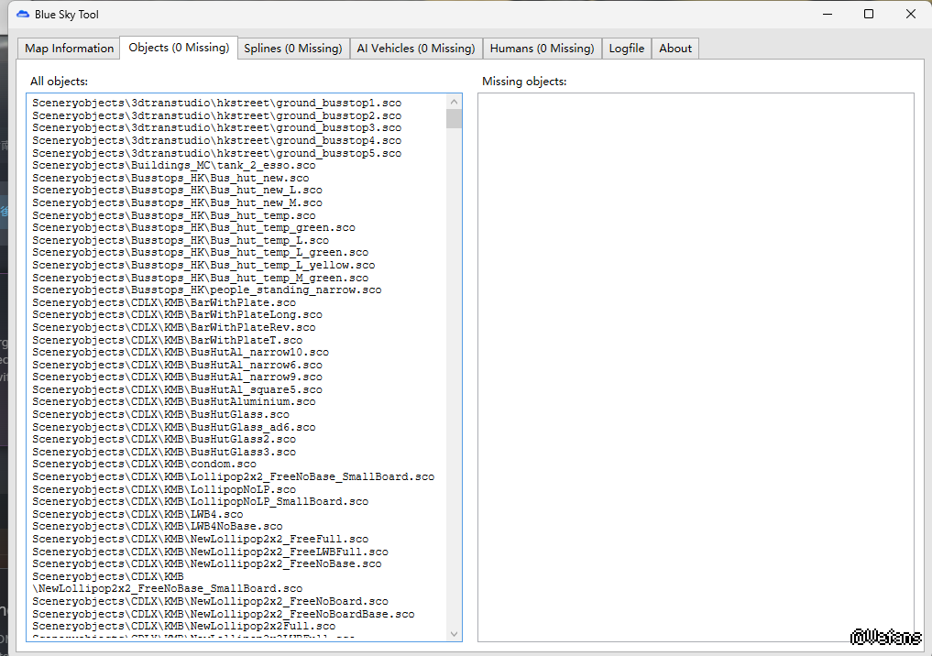Image resolution: width=932 pixels, height=656 pixels.
Task: Open the About tab
Action: pyautogui.click(x=675, y=49)
